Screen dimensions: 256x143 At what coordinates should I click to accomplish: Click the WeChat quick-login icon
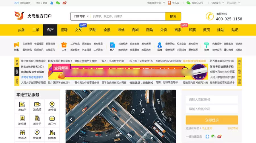213,136
